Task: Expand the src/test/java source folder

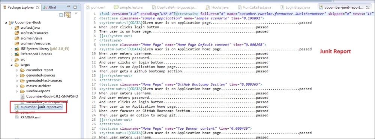Action: point(12,28)
